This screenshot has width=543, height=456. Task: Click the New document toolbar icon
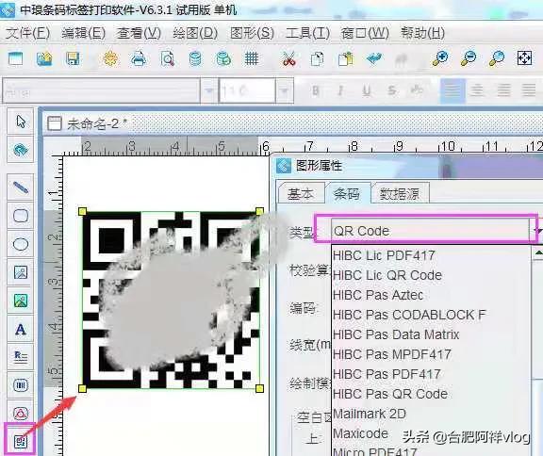click(15, 58)
